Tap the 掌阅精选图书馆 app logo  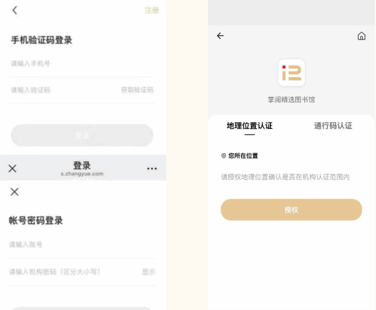click(x=291, y=73)
